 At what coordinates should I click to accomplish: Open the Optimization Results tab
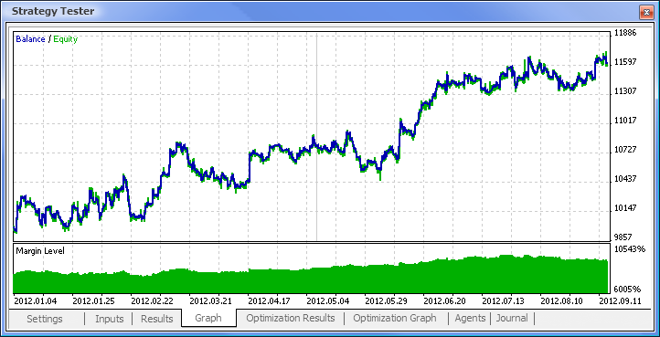[291, 318]
